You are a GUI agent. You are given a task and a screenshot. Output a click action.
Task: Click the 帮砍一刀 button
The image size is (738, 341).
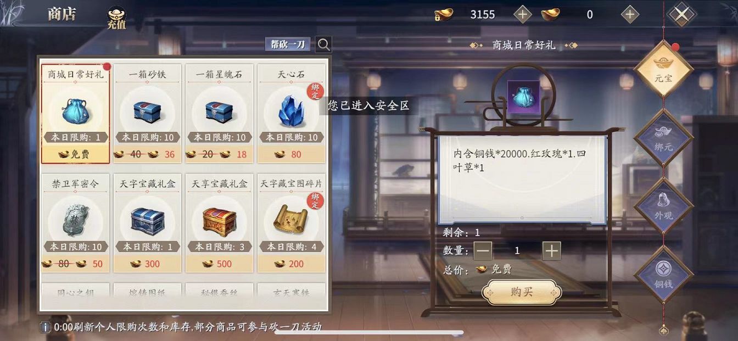[x=288, y=44]
